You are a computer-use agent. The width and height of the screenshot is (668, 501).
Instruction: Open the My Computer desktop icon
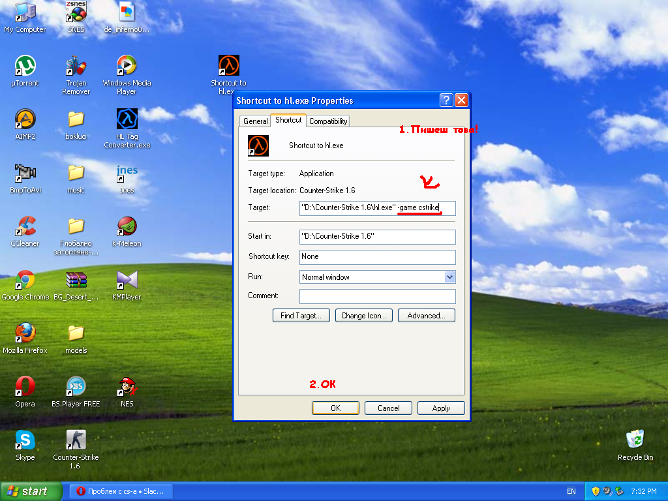click(x=25, y=17)
